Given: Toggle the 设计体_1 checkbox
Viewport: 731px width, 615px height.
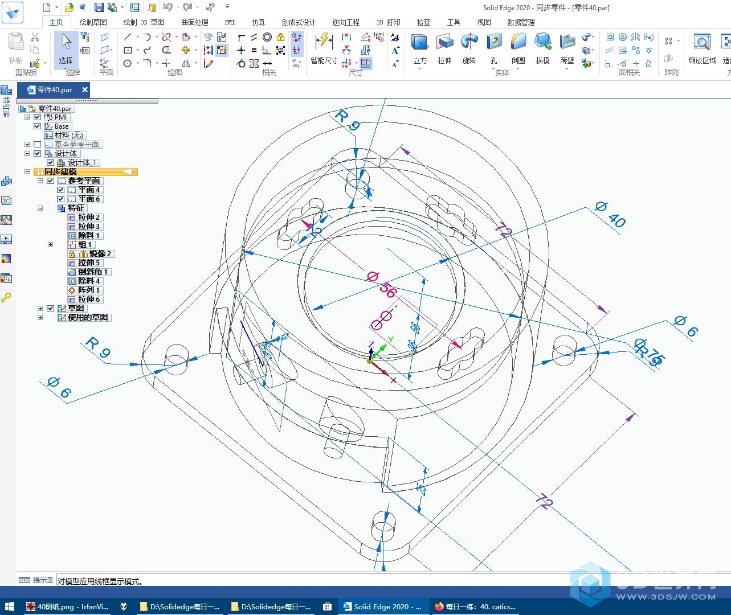Looking at the screenshot, I should click(x=50, y=163).
